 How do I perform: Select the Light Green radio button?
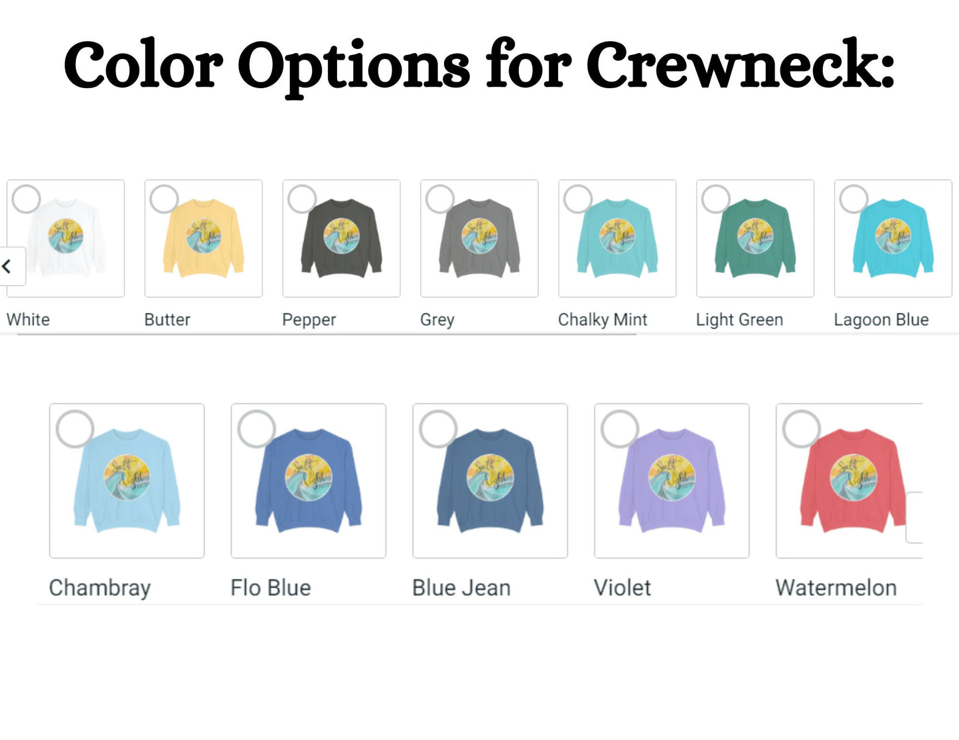click(x=716, y=199)
